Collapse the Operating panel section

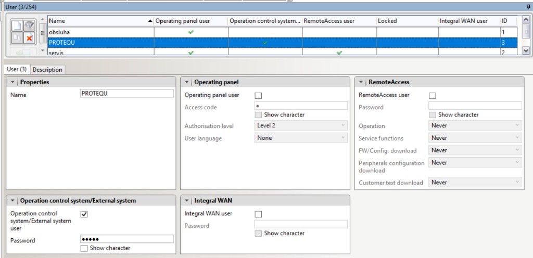click(187, 82)
